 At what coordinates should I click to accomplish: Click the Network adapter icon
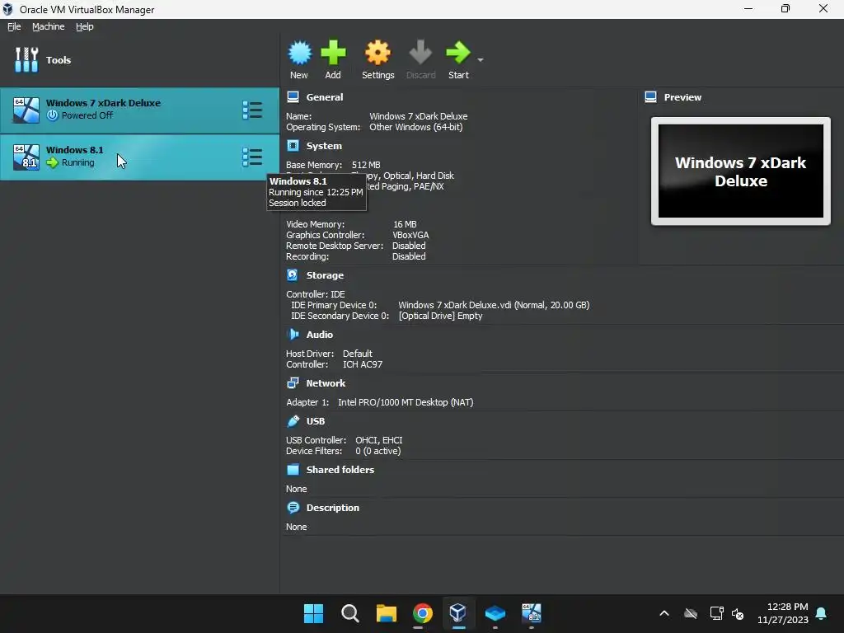[293, 383]
